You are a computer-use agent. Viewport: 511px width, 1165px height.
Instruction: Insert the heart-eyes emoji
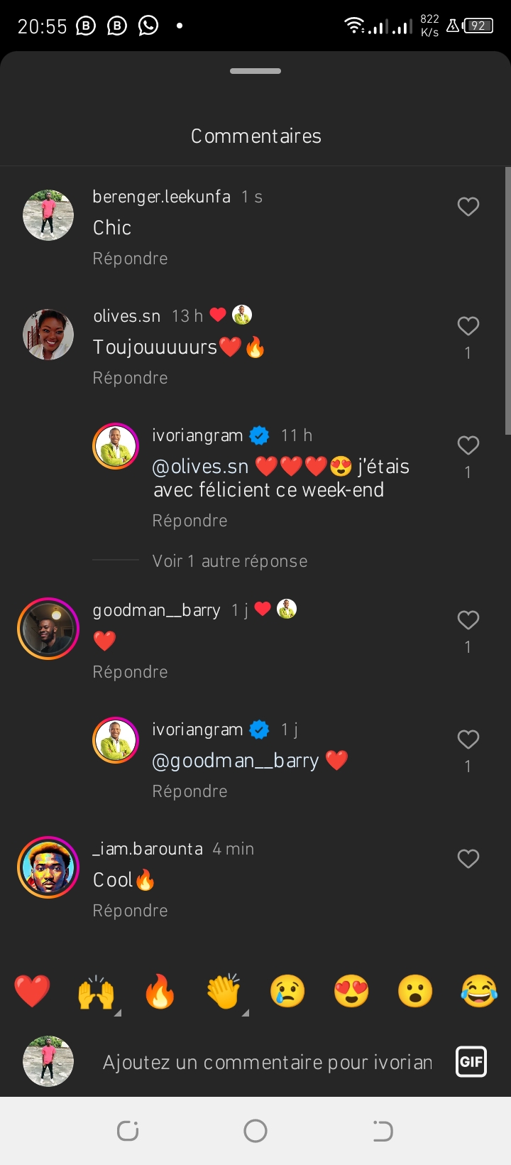tap(351, 991)
